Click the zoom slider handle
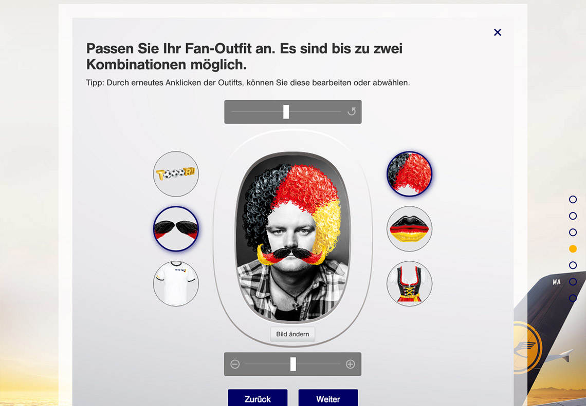Viewport: 586px width, 406px height. pyautogui.click(x=293, y=364)
